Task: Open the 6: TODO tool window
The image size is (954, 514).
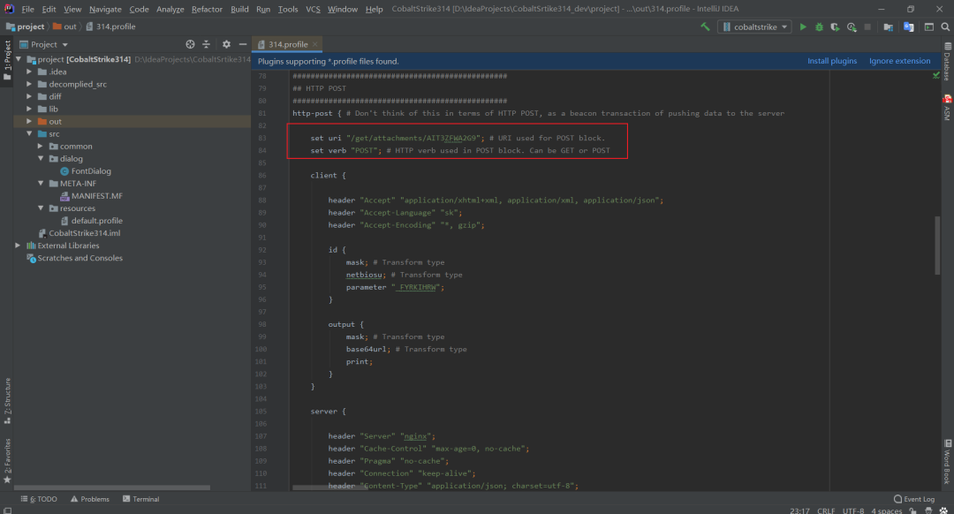Action: (39, 499)
